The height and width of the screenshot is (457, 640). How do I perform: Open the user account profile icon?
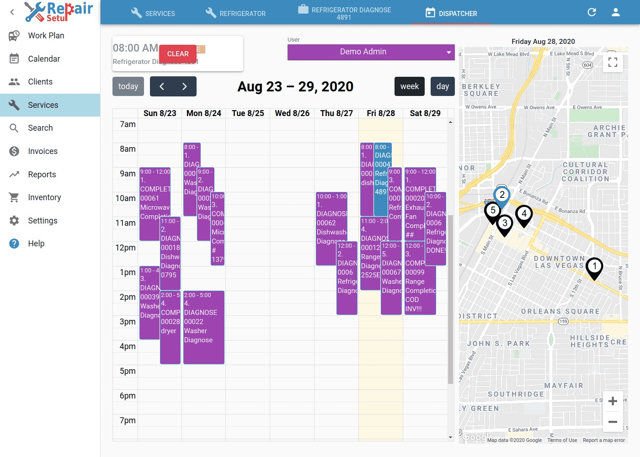(615, 12)
